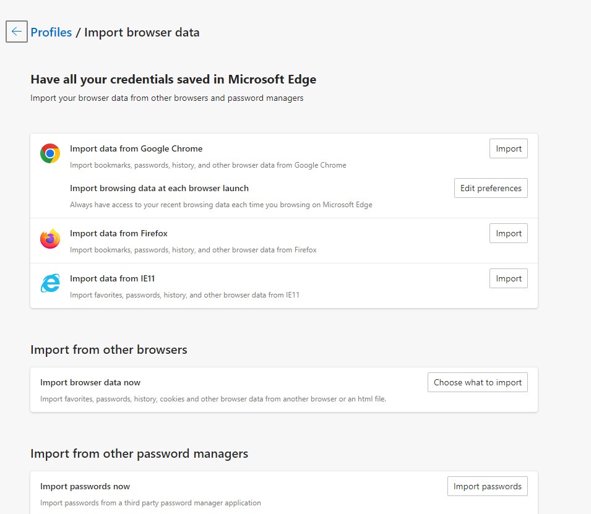This screenshot has height=514, width=591.
Task: Click Import button for Firefox
Action: click(x=509, y=233)
